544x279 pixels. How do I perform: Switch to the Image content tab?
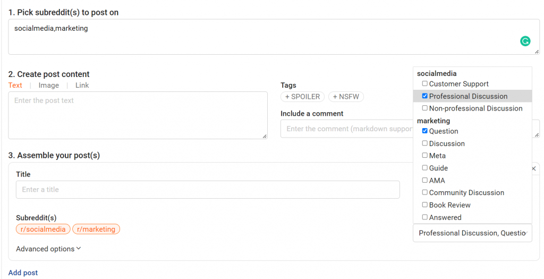click(49, 85)
